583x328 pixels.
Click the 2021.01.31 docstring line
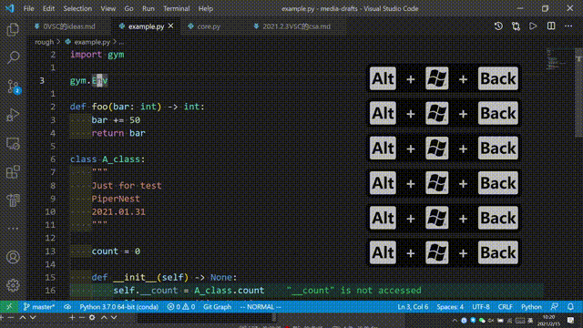(x=118, y=211)
